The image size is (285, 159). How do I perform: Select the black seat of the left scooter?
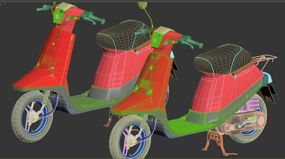click(124, 36)
